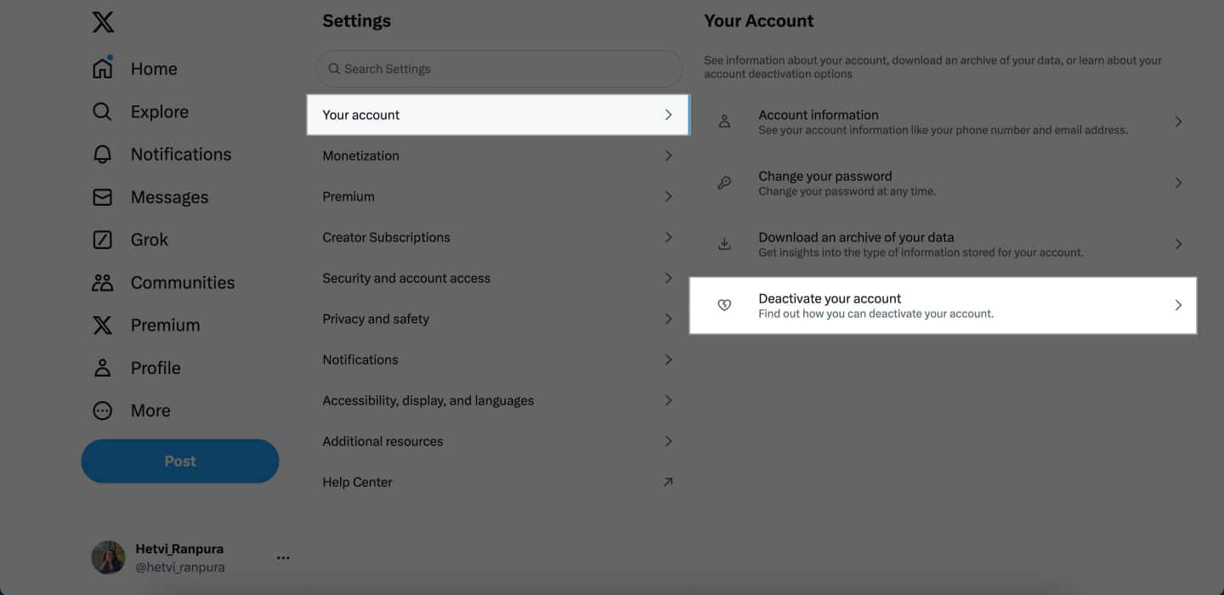Open the More circle-dots icon
Screen dimensions: 1224x595
pos(102,411)
